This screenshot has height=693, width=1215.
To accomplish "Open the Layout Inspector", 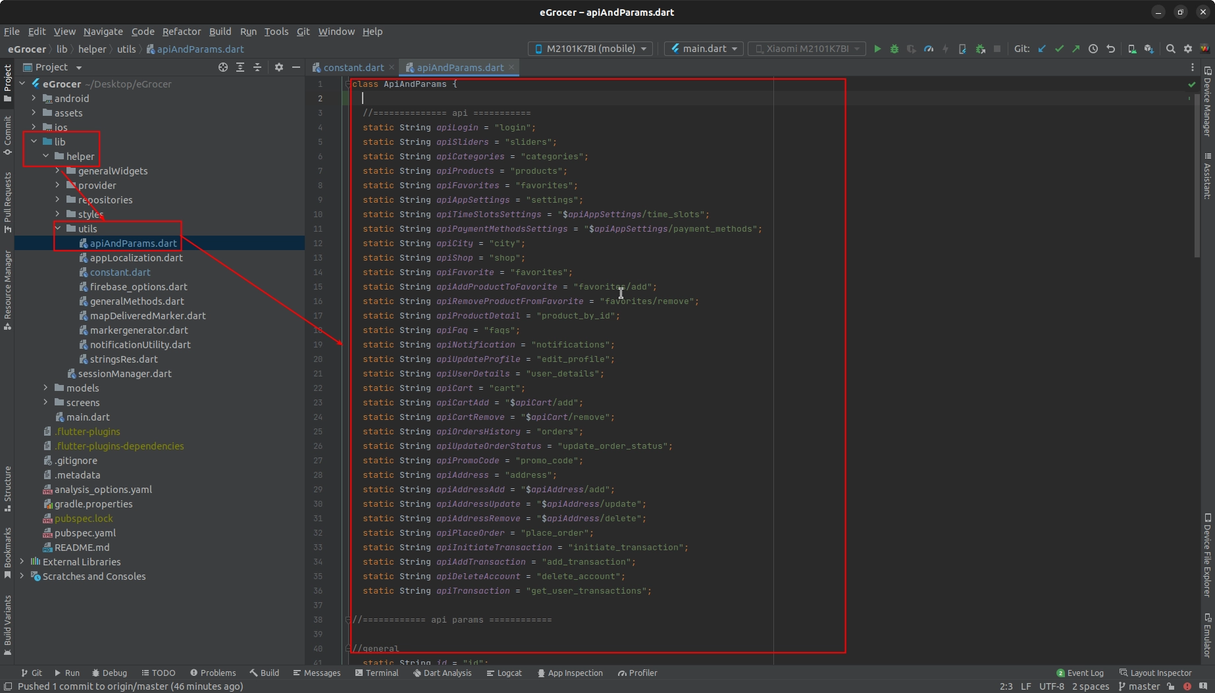I will point(1155,673).
